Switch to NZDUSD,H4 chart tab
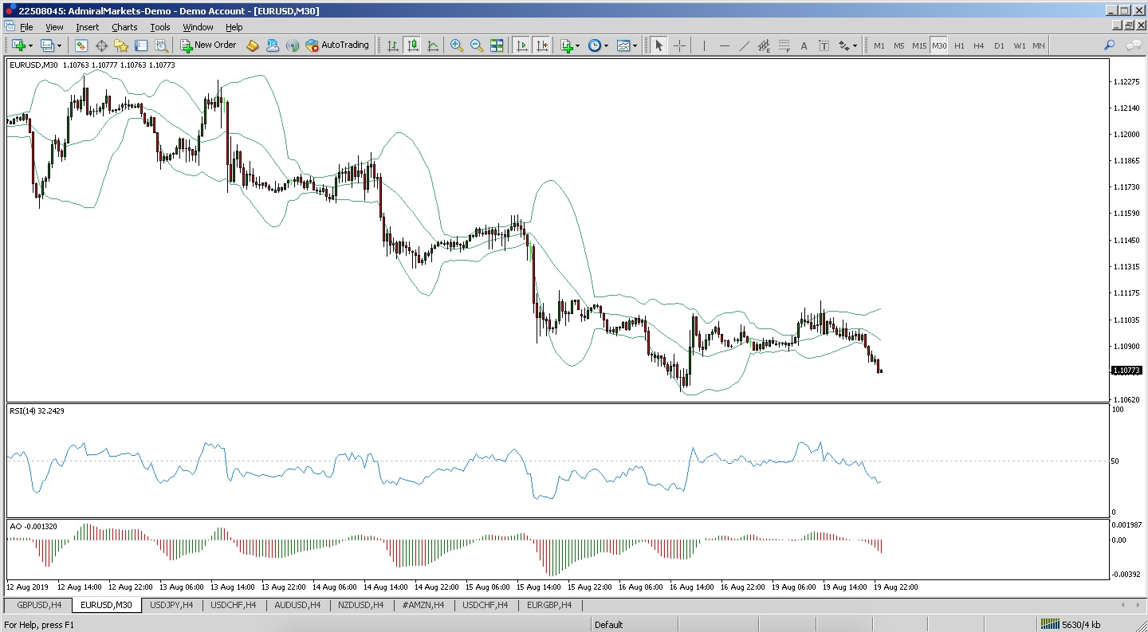1148x632 pixels. click(360, 605)
